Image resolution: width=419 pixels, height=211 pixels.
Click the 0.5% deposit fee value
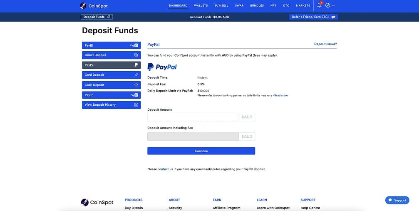click(x=201, y=84)
